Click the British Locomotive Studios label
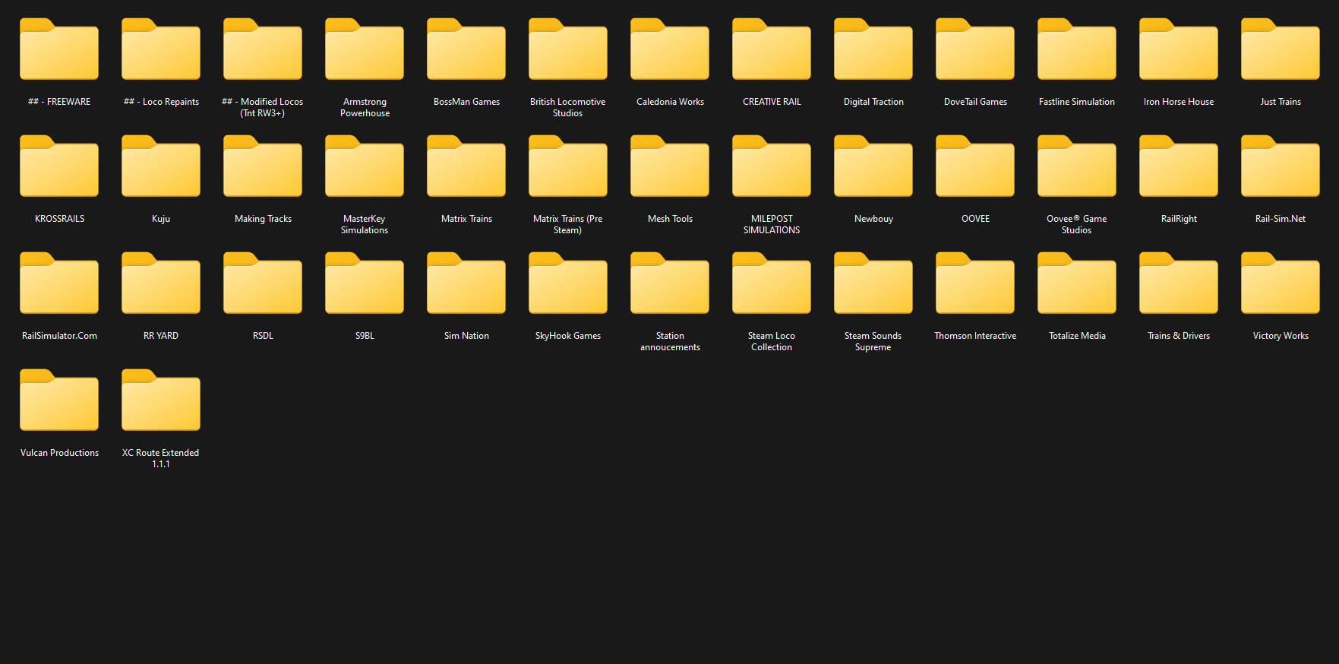Image resolution: width=1339 pixels, height=664 pixels. click(x=568, y=107)
